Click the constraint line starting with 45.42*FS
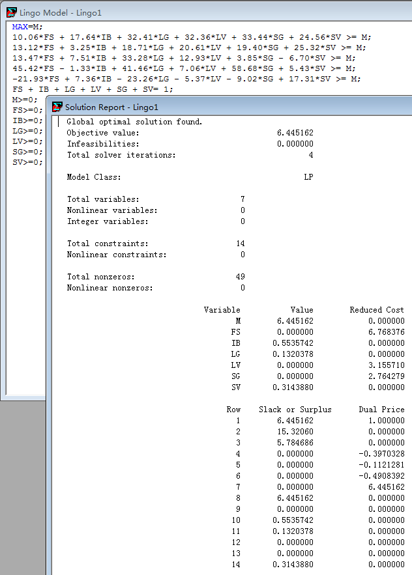 pyautogui.click(x=184, y=68)
